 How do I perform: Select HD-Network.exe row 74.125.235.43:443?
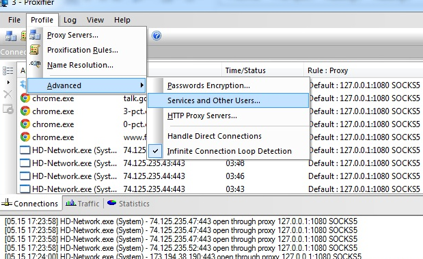(219, 163)
